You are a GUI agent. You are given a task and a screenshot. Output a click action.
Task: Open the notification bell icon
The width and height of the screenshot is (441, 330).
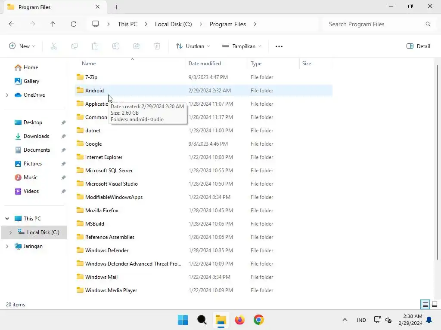(x=429, y=320)
